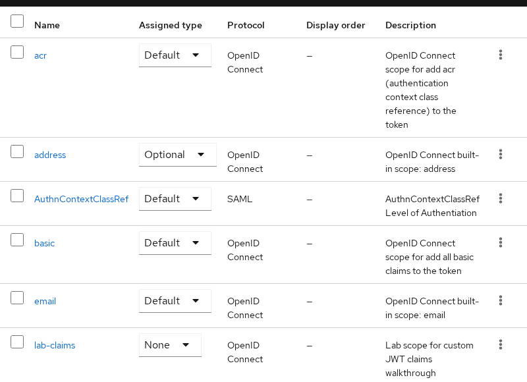This screenshot has width=527, height=382.
Task: Expand None assigned type dropdown for lab-claims
Action: click(x=170, y=345)
